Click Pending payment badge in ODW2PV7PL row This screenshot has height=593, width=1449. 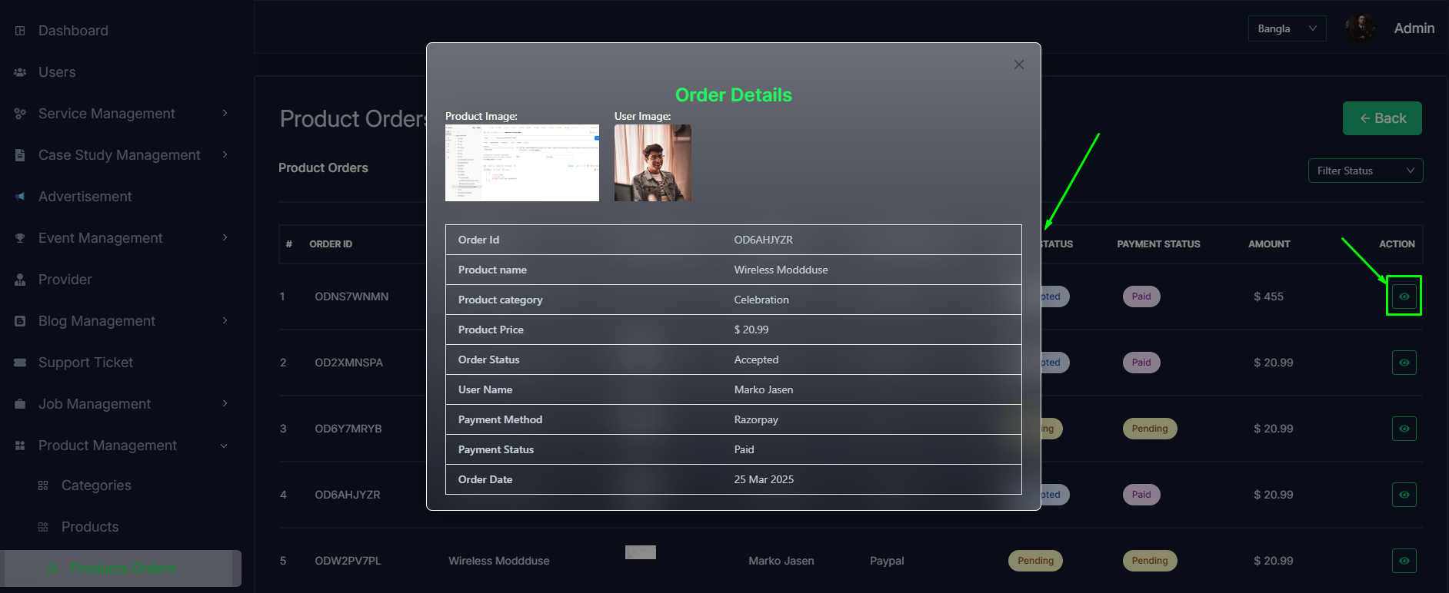tap(1150, 561)
